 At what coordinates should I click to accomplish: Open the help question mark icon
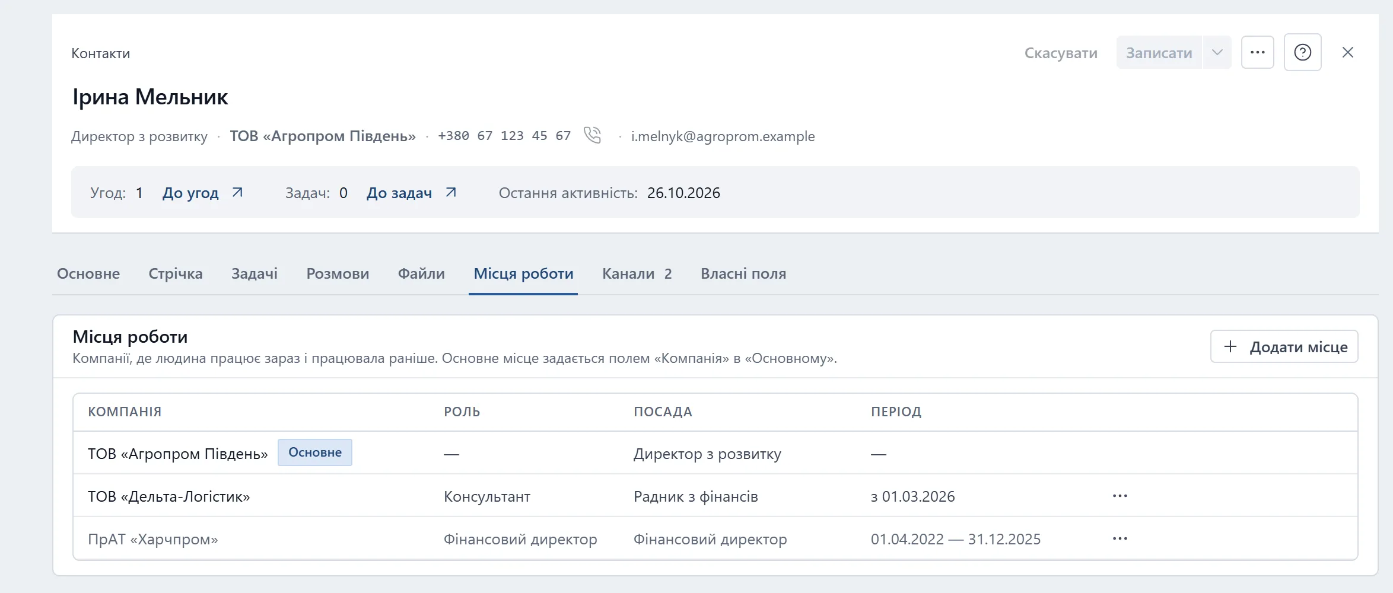point(1302,52)
